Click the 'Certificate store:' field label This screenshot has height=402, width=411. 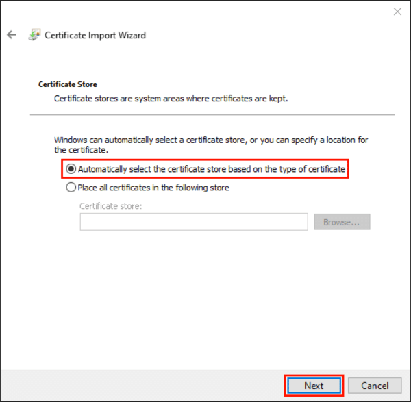[110, 205]
